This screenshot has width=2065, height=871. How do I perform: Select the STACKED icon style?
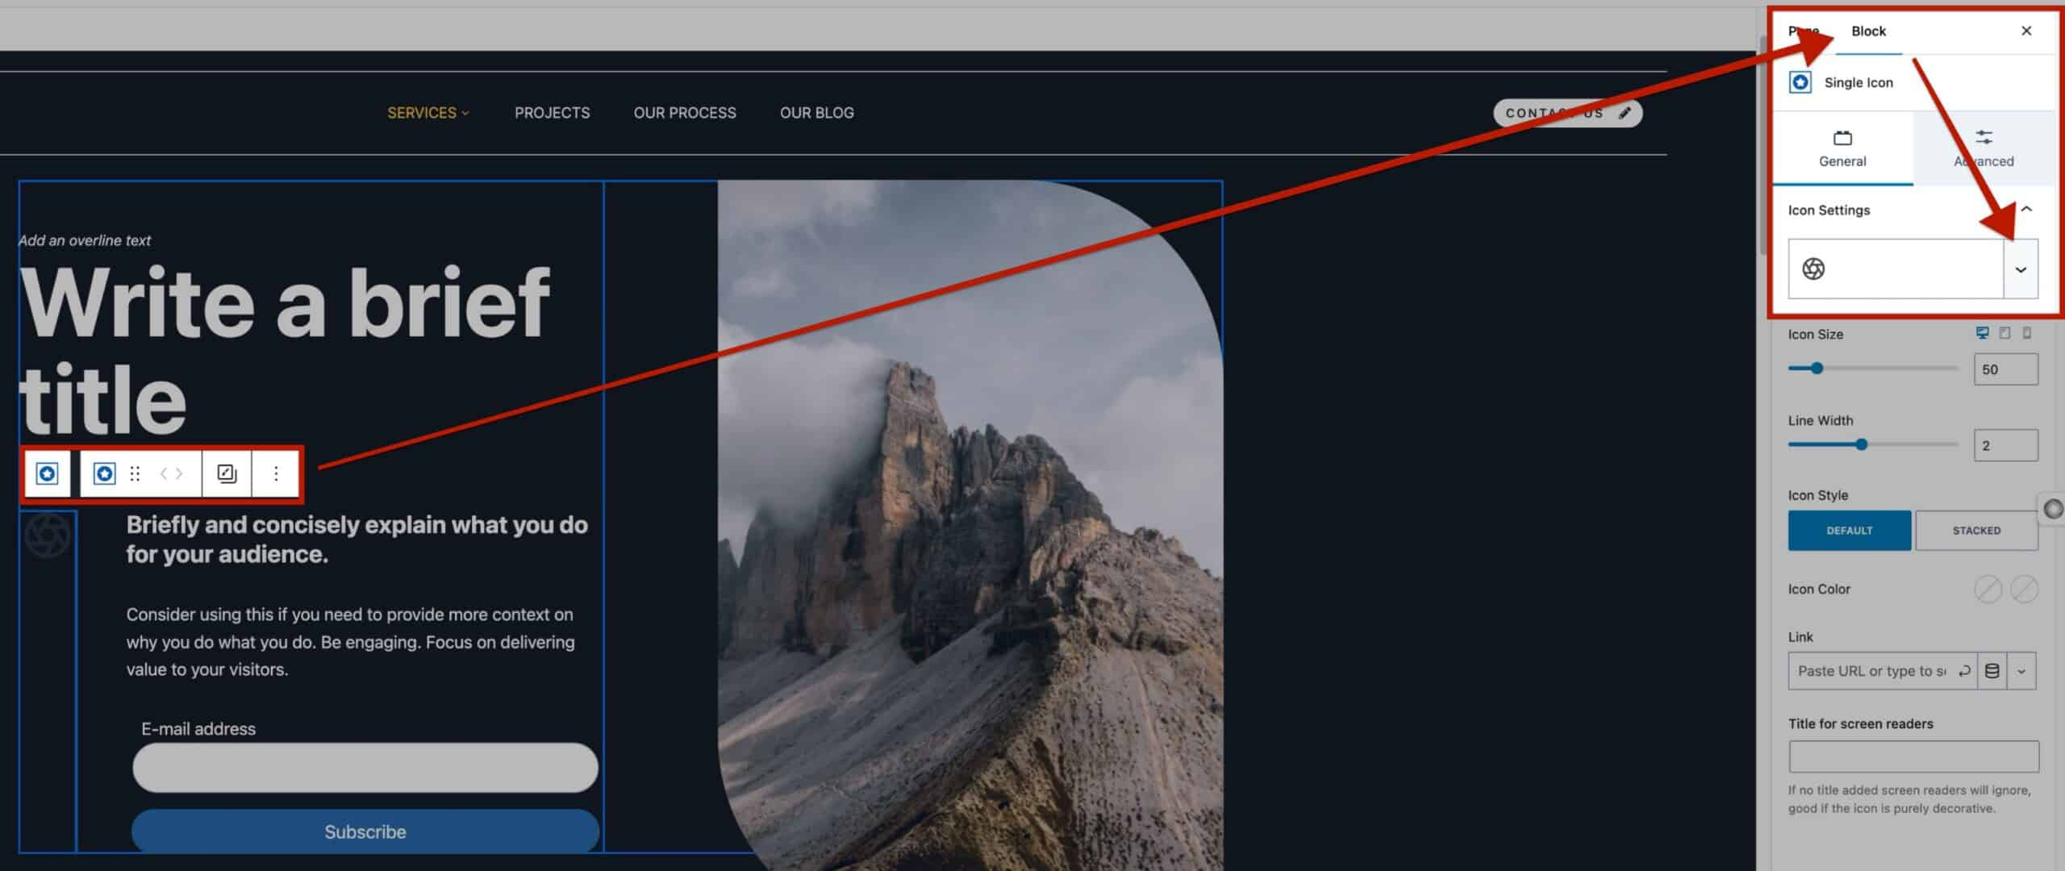click(1976, 531)
